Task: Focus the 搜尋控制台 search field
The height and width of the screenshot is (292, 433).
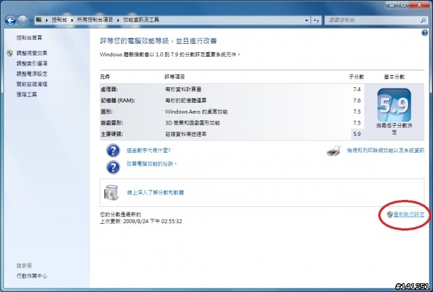Action: click(373, 20)
